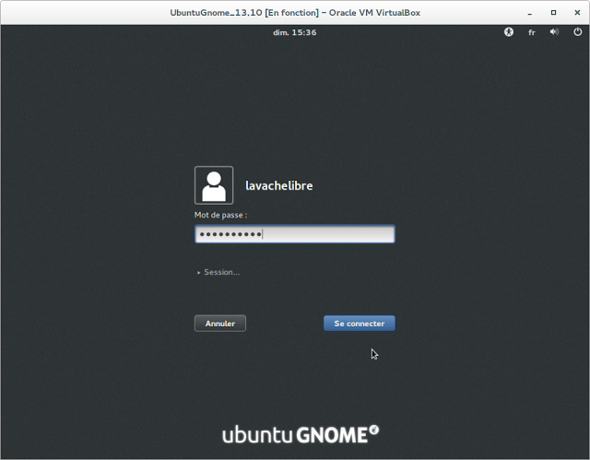Click the Annuler button
This screenshot has height=460, width=590.
(220, 324)
